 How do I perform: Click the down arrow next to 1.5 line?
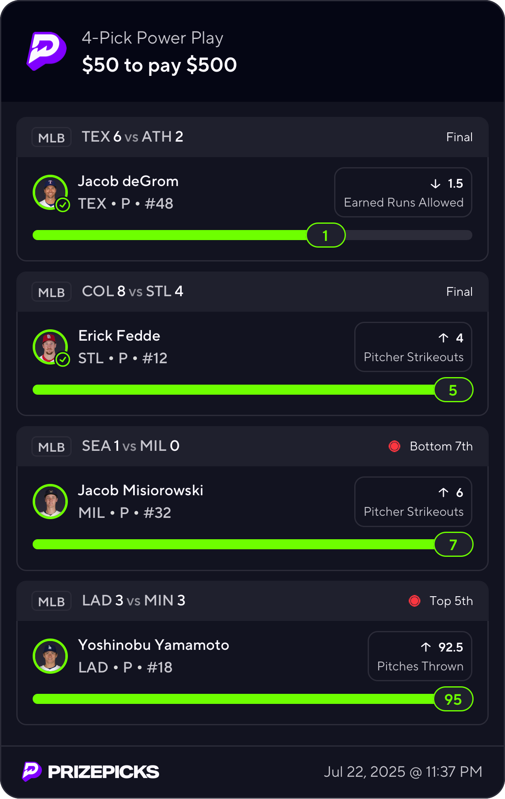click(435, 184)
